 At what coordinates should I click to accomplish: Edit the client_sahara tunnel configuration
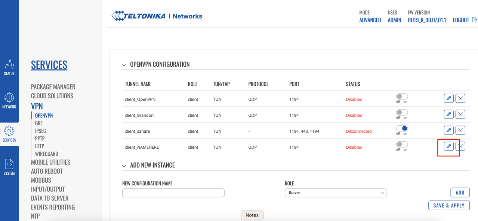point(448,130)
